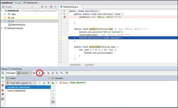This screenshot has width=178, height=108.
Task: Open the thread dropdown showing main@1
Action: coord(21,83)
